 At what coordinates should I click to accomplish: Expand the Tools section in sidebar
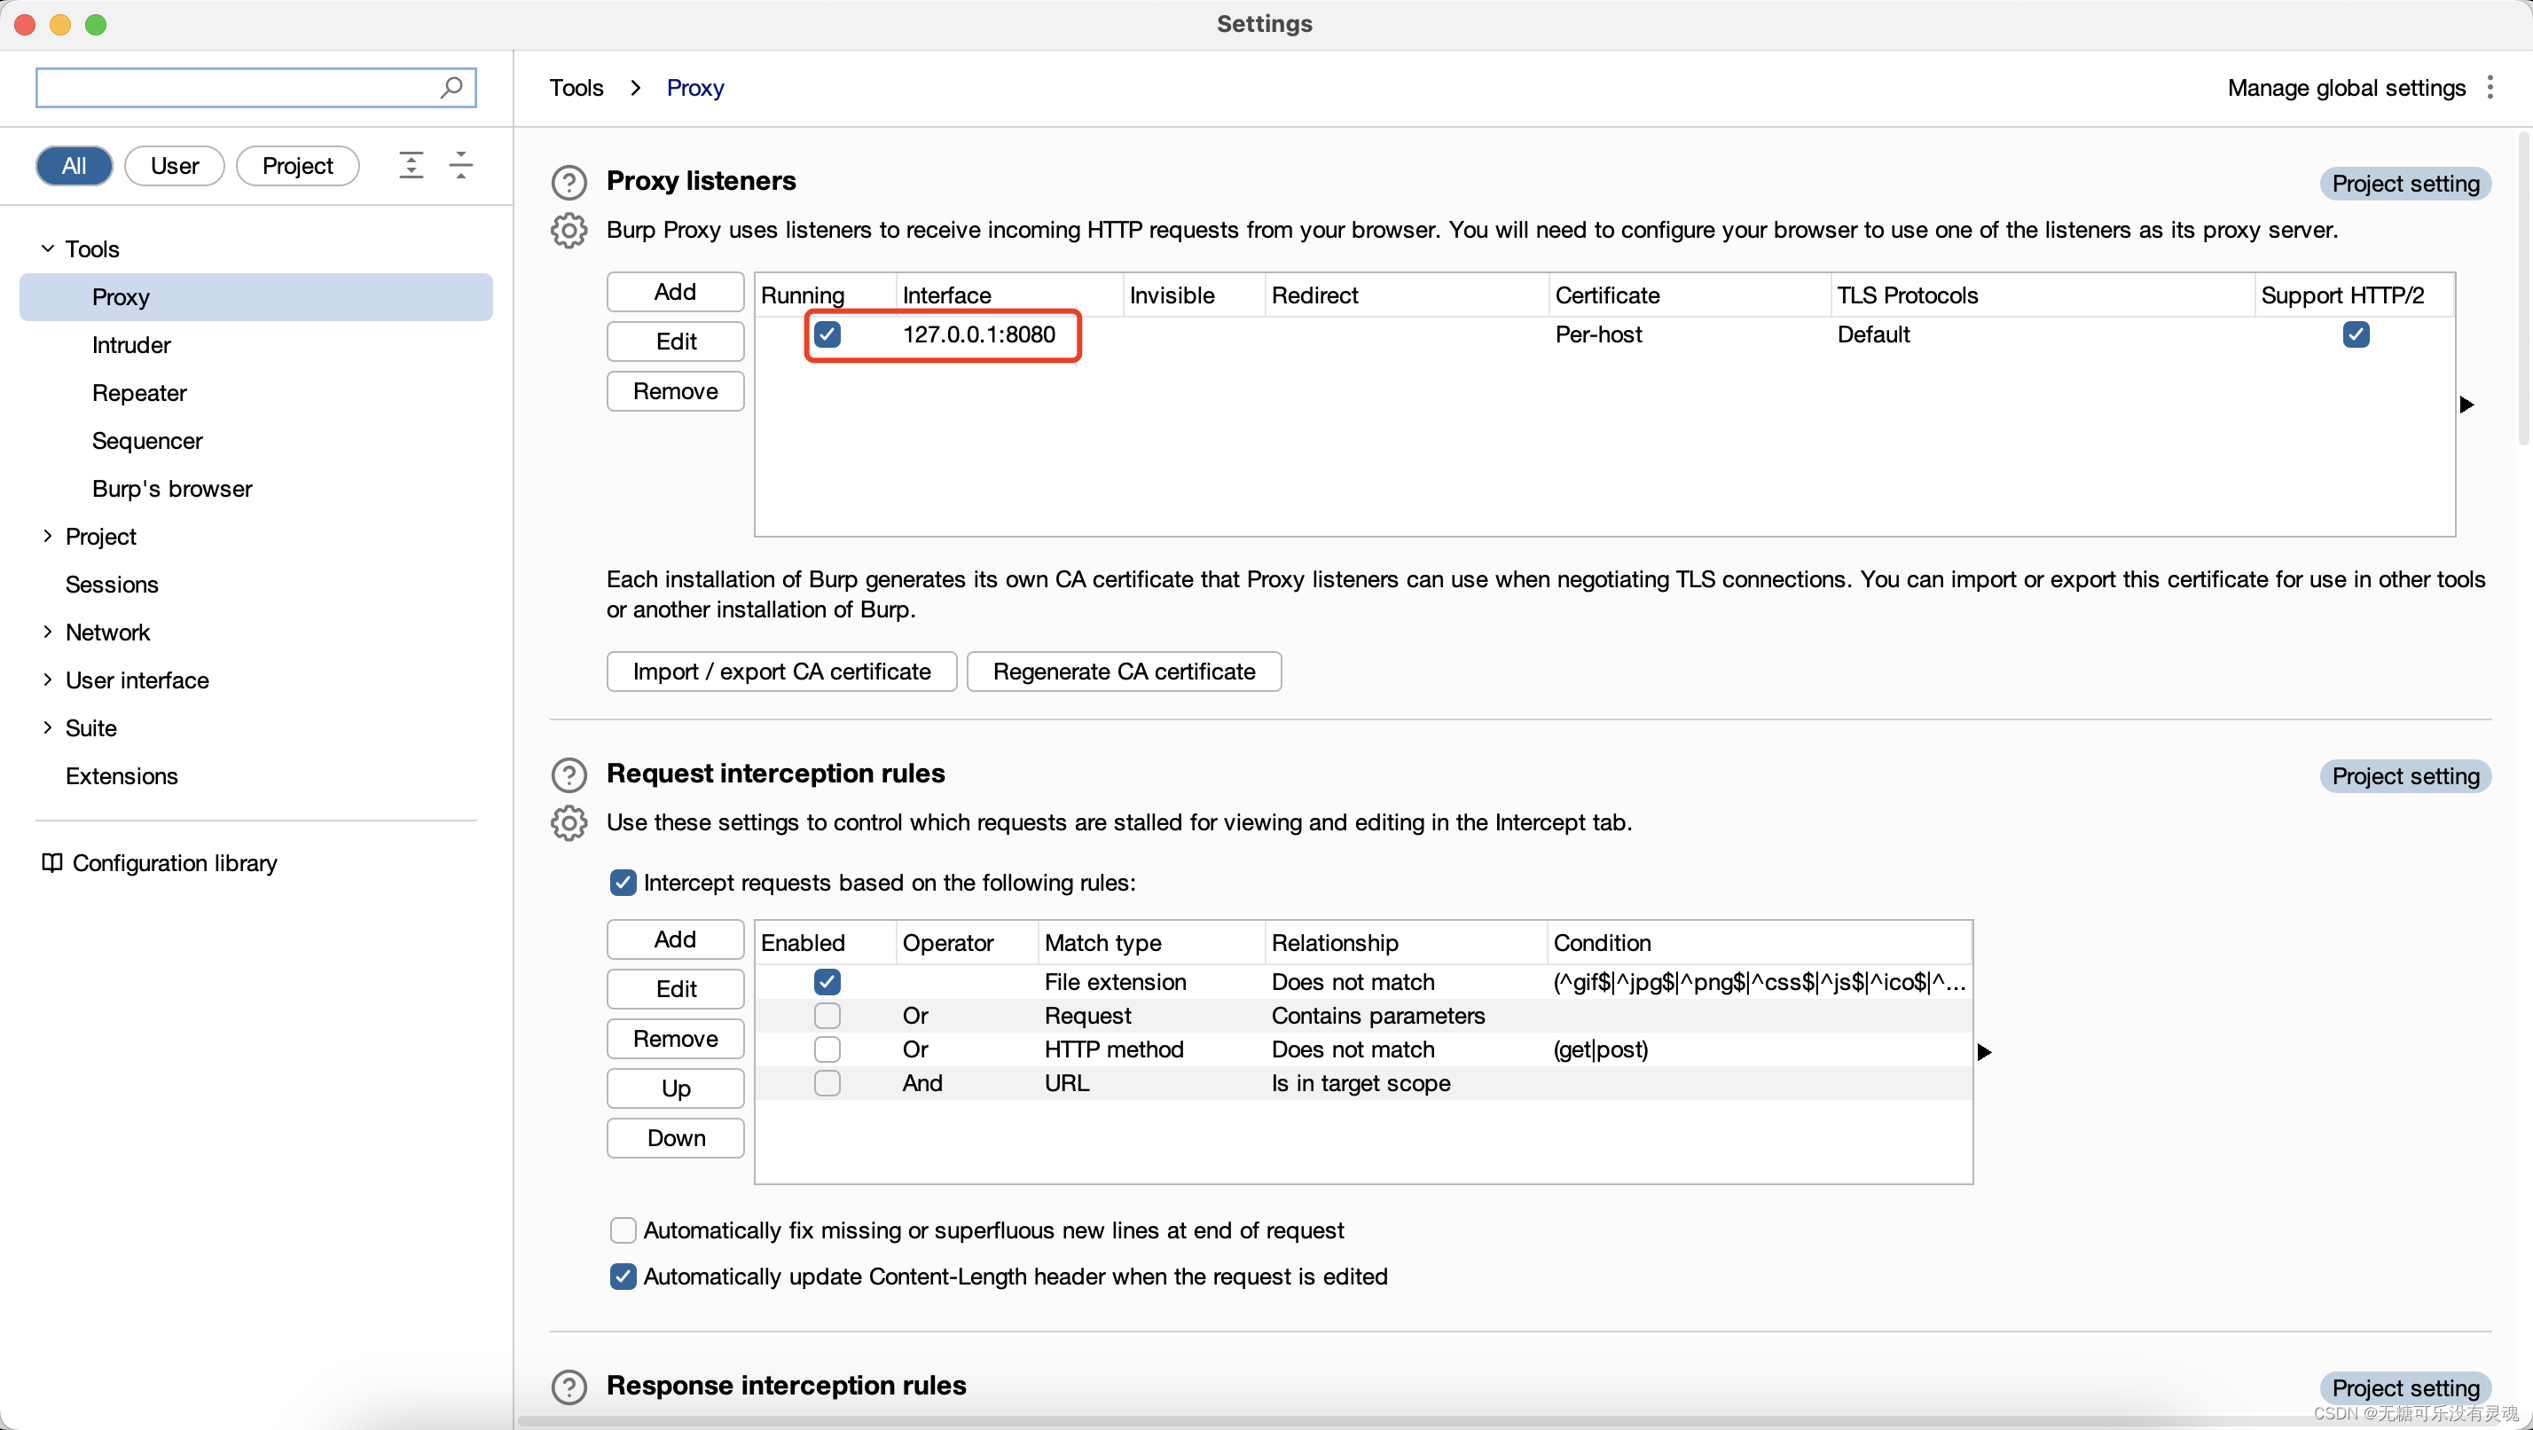[47, 248]
